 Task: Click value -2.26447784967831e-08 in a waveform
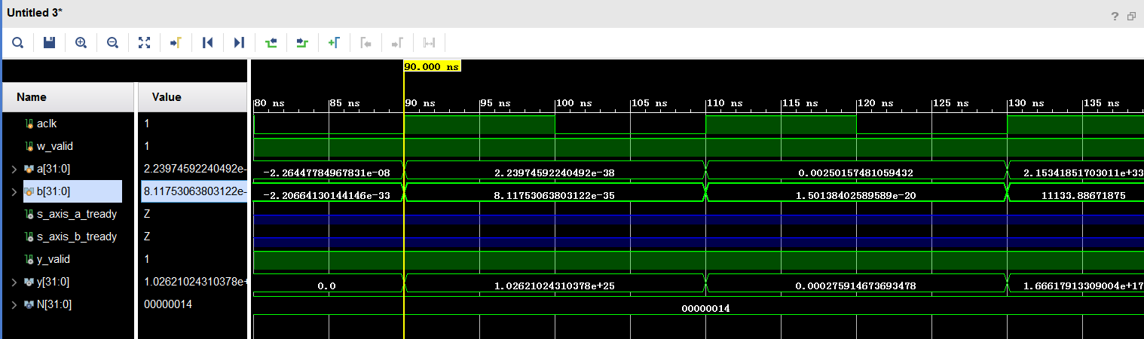coord(326,173)
